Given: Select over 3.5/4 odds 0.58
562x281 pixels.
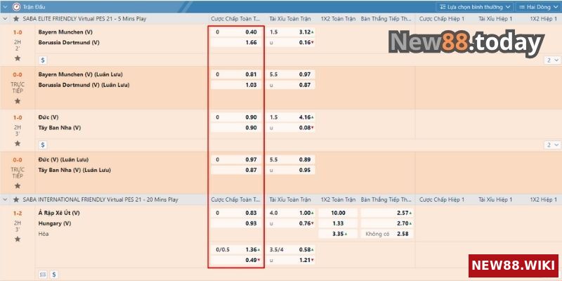Looking at the screenshot, I should 292,249.
